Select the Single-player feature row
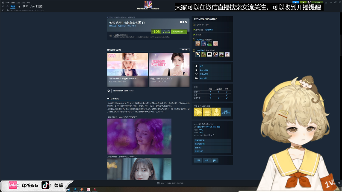The width and height of the screenshot is (342, 192). (212, 66)
